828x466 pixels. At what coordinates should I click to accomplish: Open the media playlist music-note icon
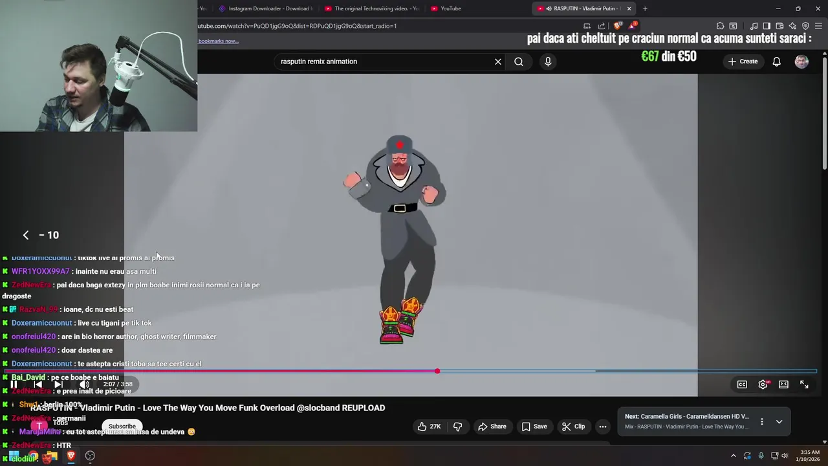pos(754,26)
